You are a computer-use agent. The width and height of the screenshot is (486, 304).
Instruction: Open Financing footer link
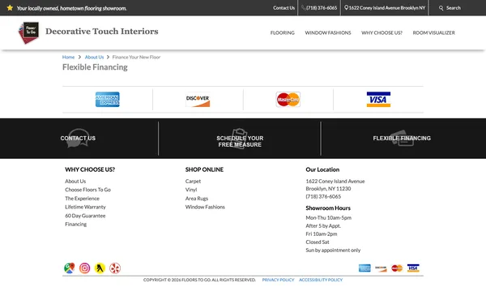(x=76, y=224)
